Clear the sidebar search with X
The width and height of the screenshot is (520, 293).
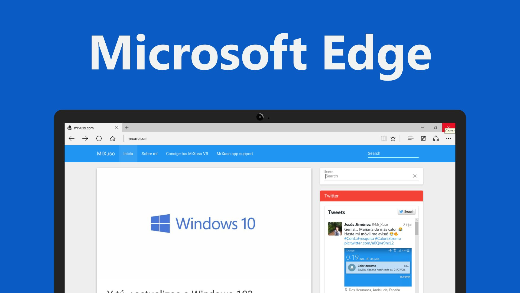point(415,176)
